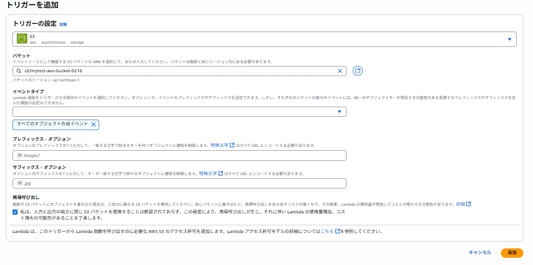The width and height of the screenshot is (533, 265).
Task: Click external-link icon beside 特殊文字 under suffix
Action: pos(220,173)
